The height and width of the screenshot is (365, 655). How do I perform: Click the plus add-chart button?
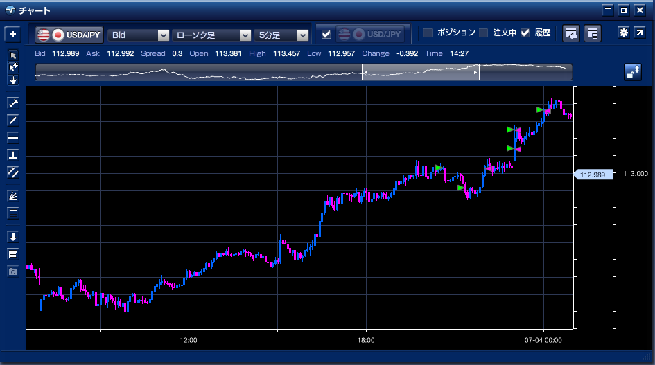click(13, 34)
